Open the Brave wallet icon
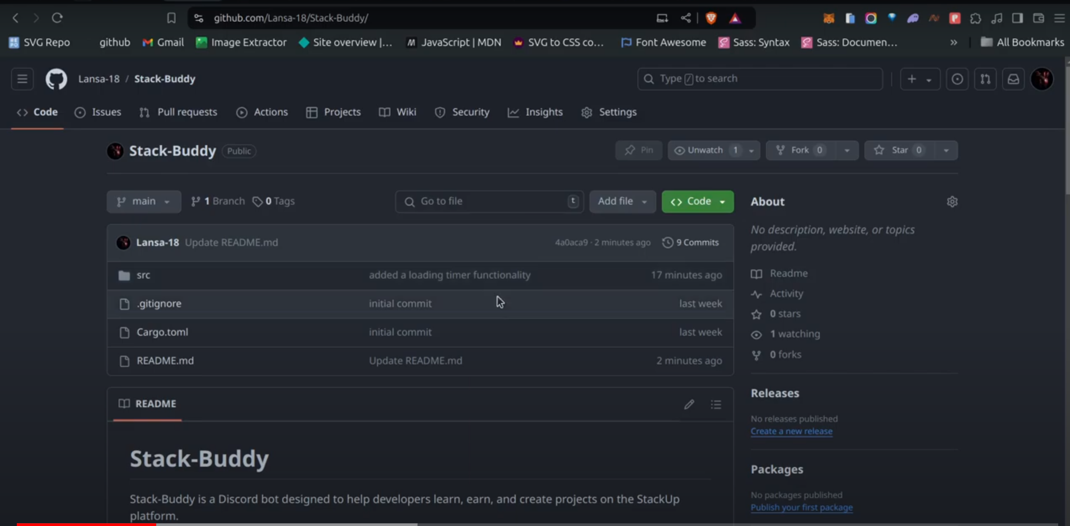Image resolution: width=1070 pixels, height=526 pixels. (1039, 18)
